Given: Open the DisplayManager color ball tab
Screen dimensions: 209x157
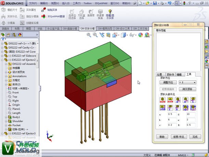Looking at the screenshot, I should click(x=20, y=35).
